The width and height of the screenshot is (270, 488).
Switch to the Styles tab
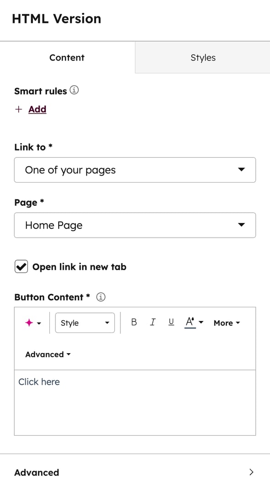point(202,57)
